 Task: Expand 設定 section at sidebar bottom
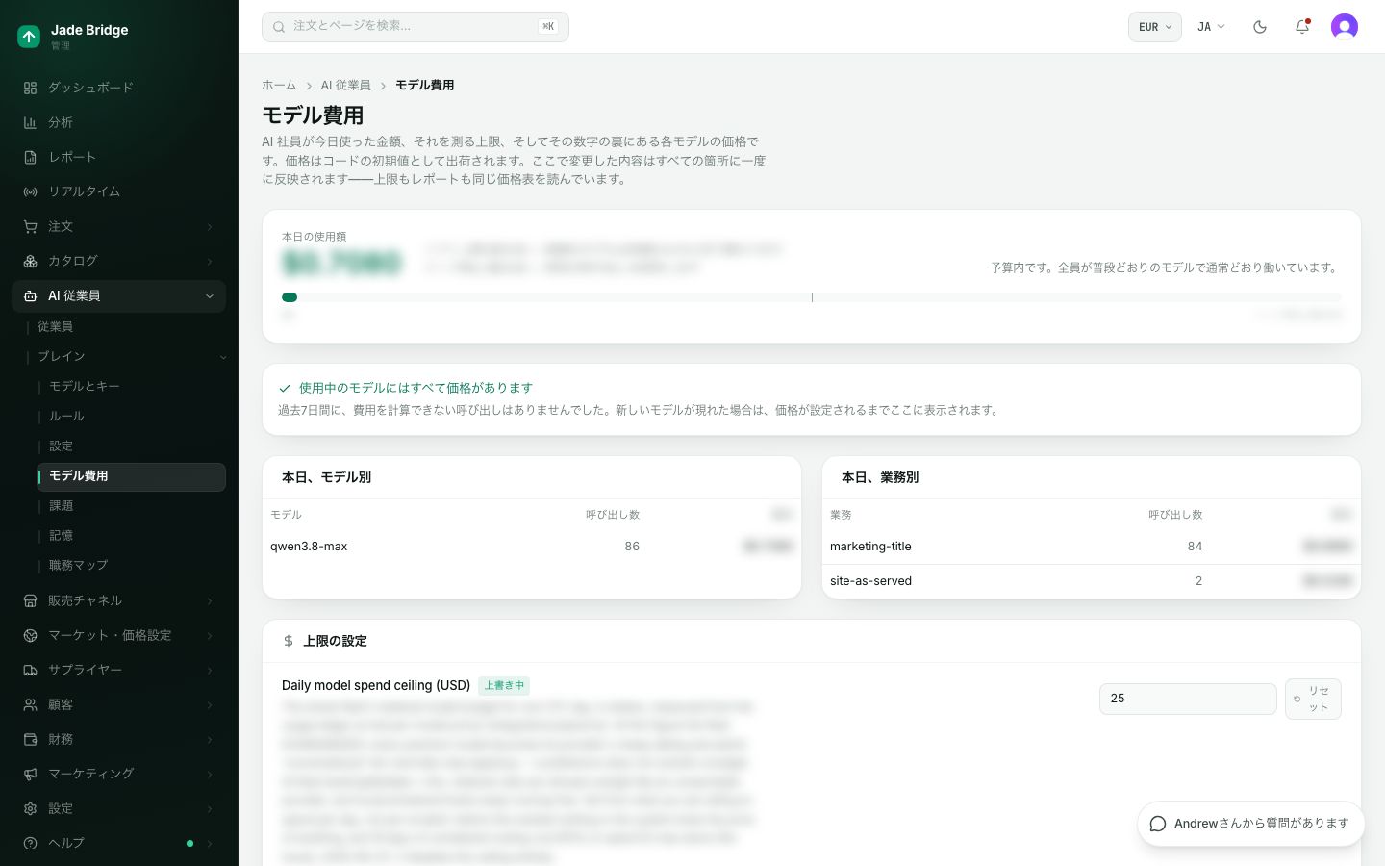[118, 808]
